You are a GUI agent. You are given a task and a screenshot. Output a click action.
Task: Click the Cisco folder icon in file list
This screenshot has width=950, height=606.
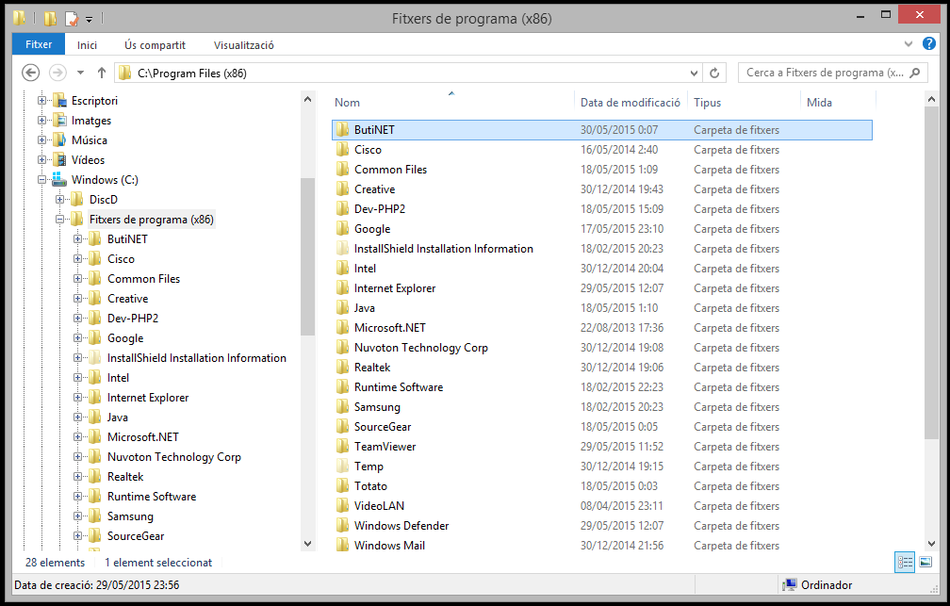click(x=343, y=150)
